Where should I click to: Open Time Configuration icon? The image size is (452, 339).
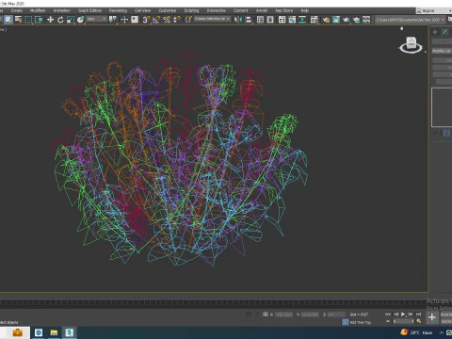coord(419,321)
